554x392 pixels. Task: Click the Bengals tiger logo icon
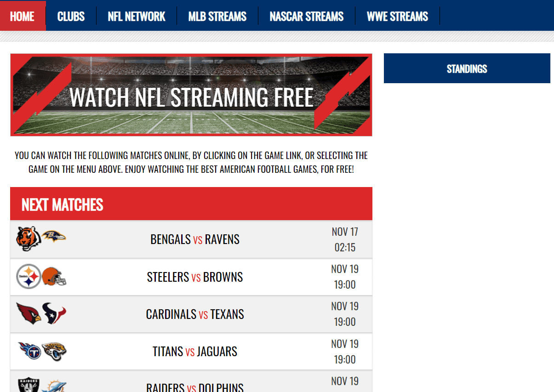[x=29, y=239]
